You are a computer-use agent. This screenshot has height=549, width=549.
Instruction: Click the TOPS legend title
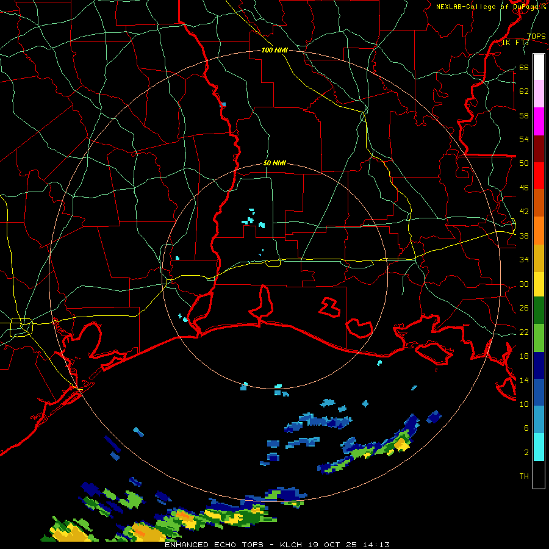536,37
